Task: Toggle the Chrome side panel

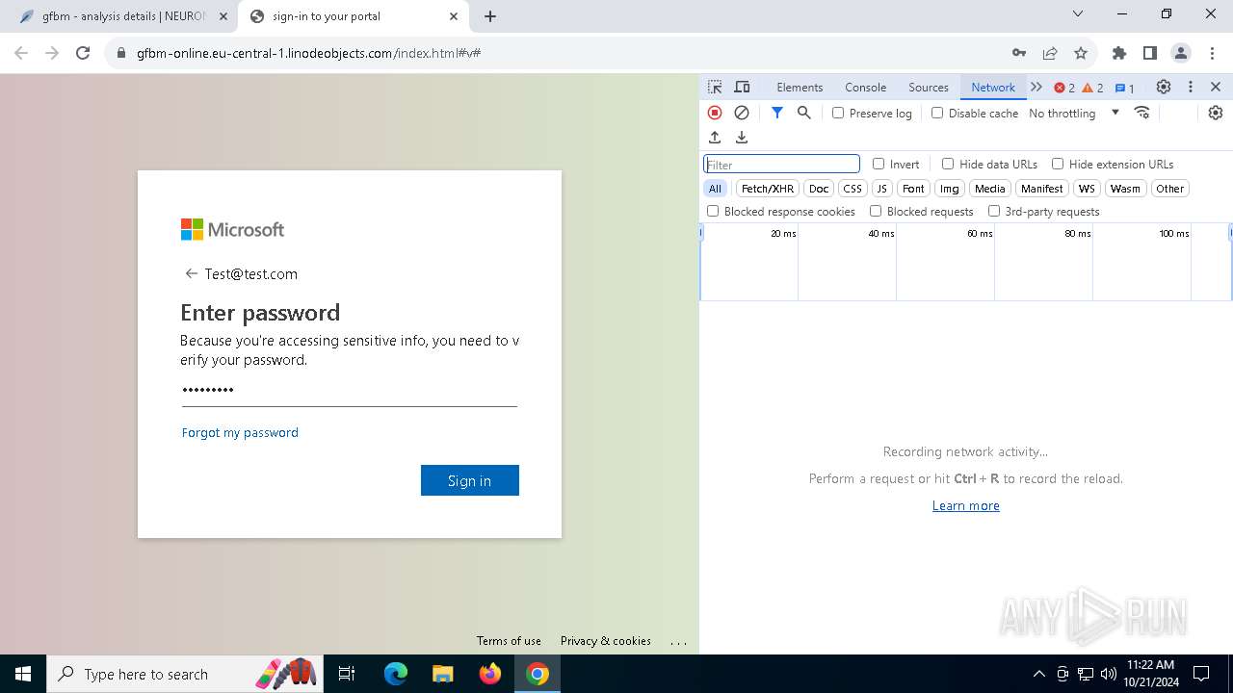Action: click(x=1150, y=53)
